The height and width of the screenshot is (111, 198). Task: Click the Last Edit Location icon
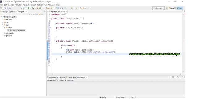(x=81, y=8)
